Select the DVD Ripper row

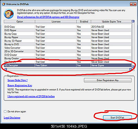tap(68, 30)
